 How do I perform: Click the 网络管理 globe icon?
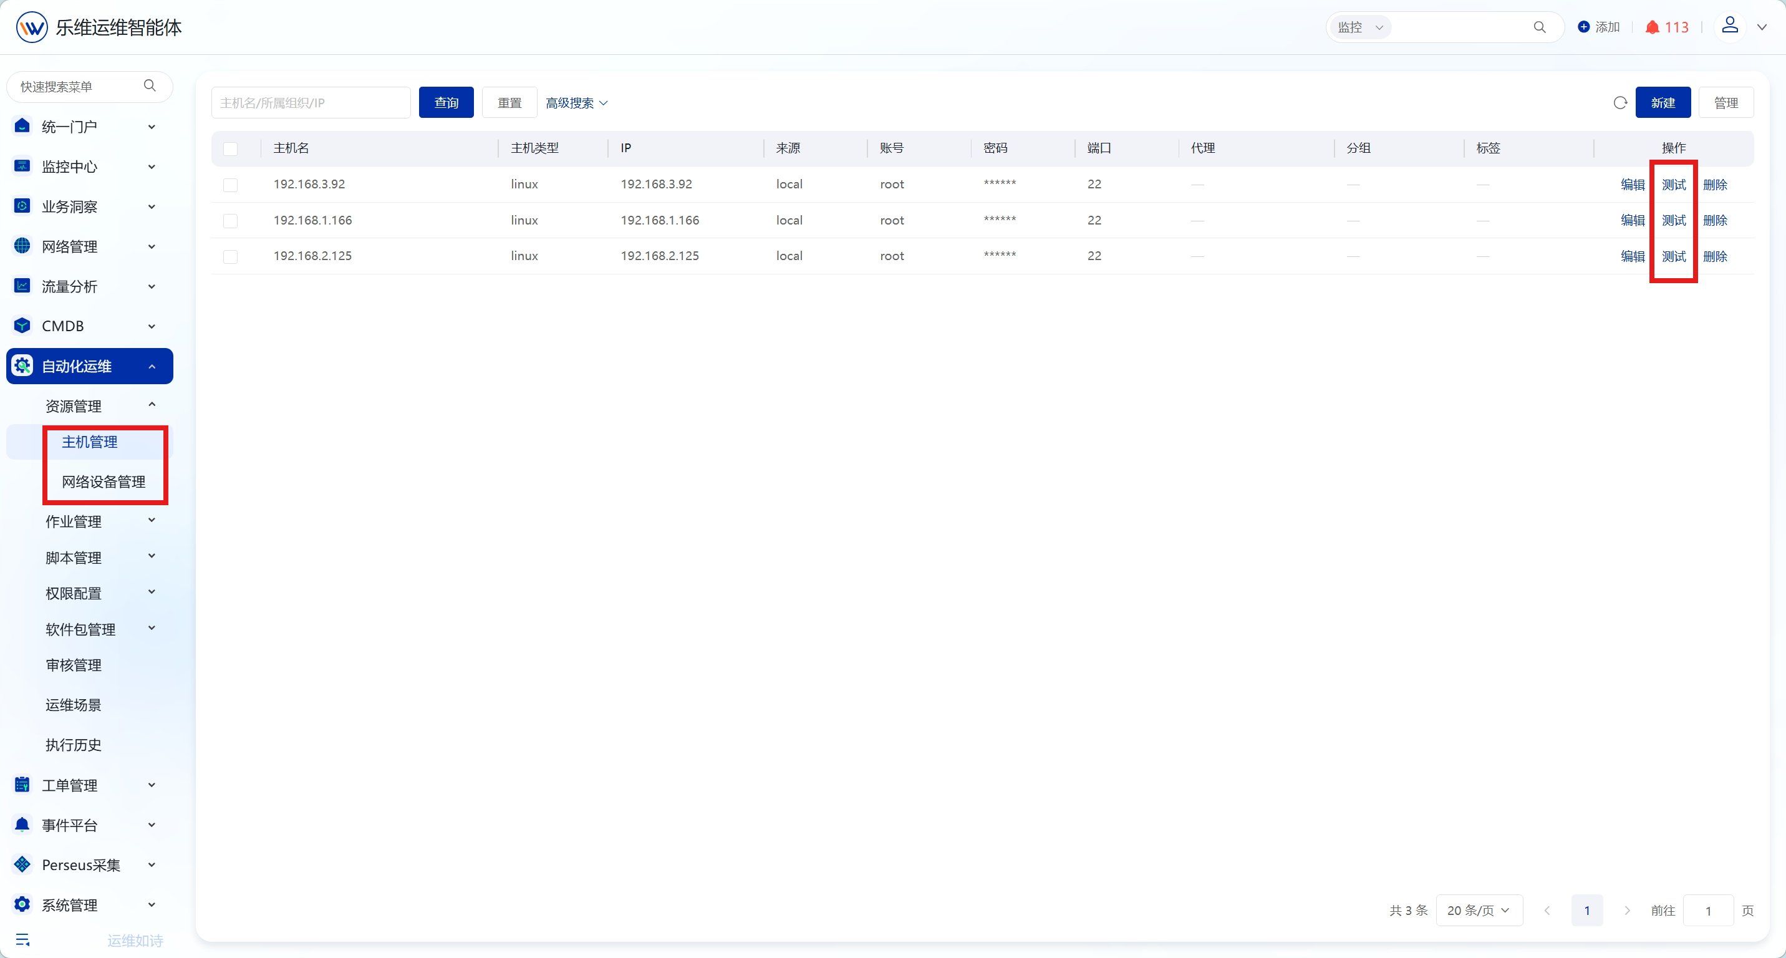click(22, 246)
